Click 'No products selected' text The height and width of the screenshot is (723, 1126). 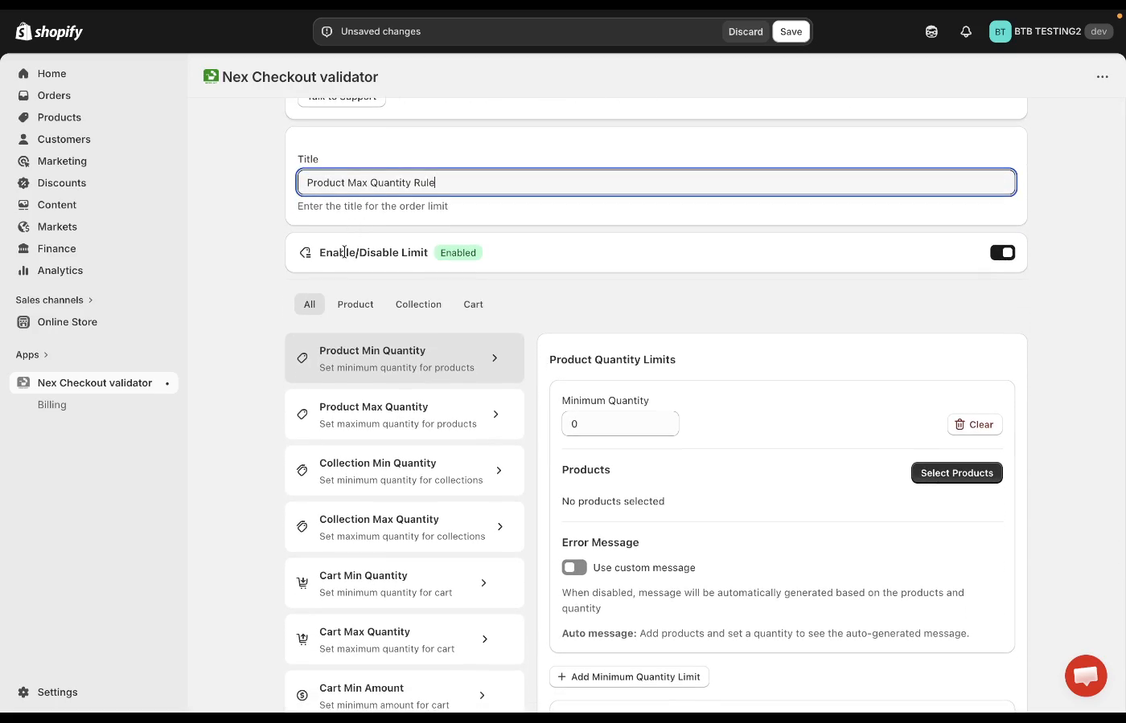pyautogui.click(x=613, y=501)
